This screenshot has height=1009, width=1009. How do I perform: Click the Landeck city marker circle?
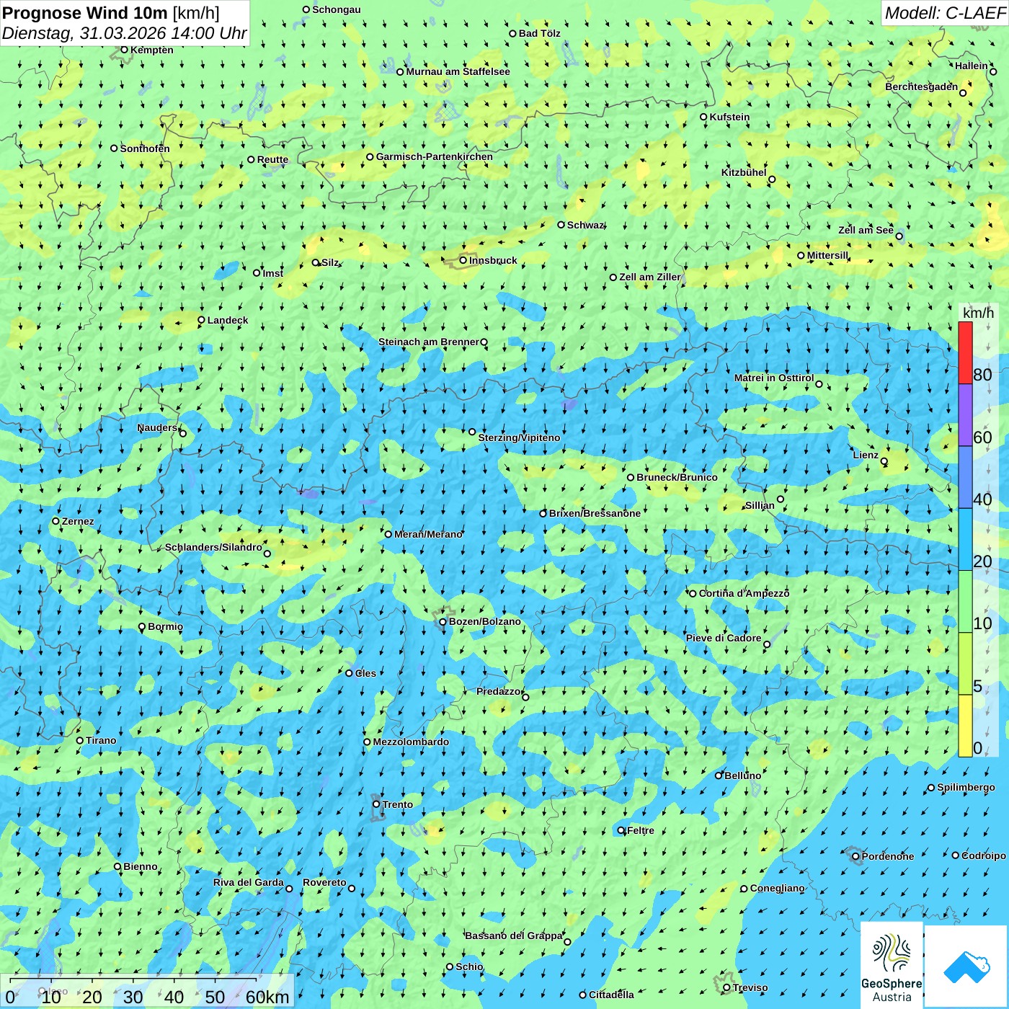(201, 320)
